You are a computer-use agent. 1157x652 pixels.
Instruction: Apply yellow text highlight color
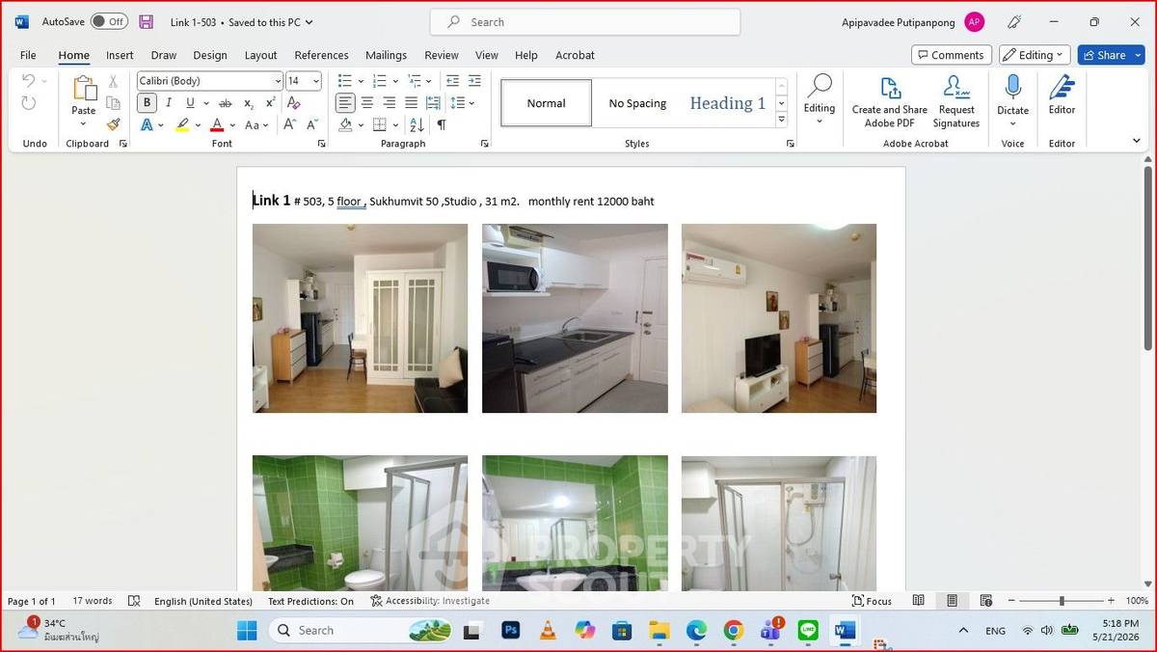tap(182, 124)
